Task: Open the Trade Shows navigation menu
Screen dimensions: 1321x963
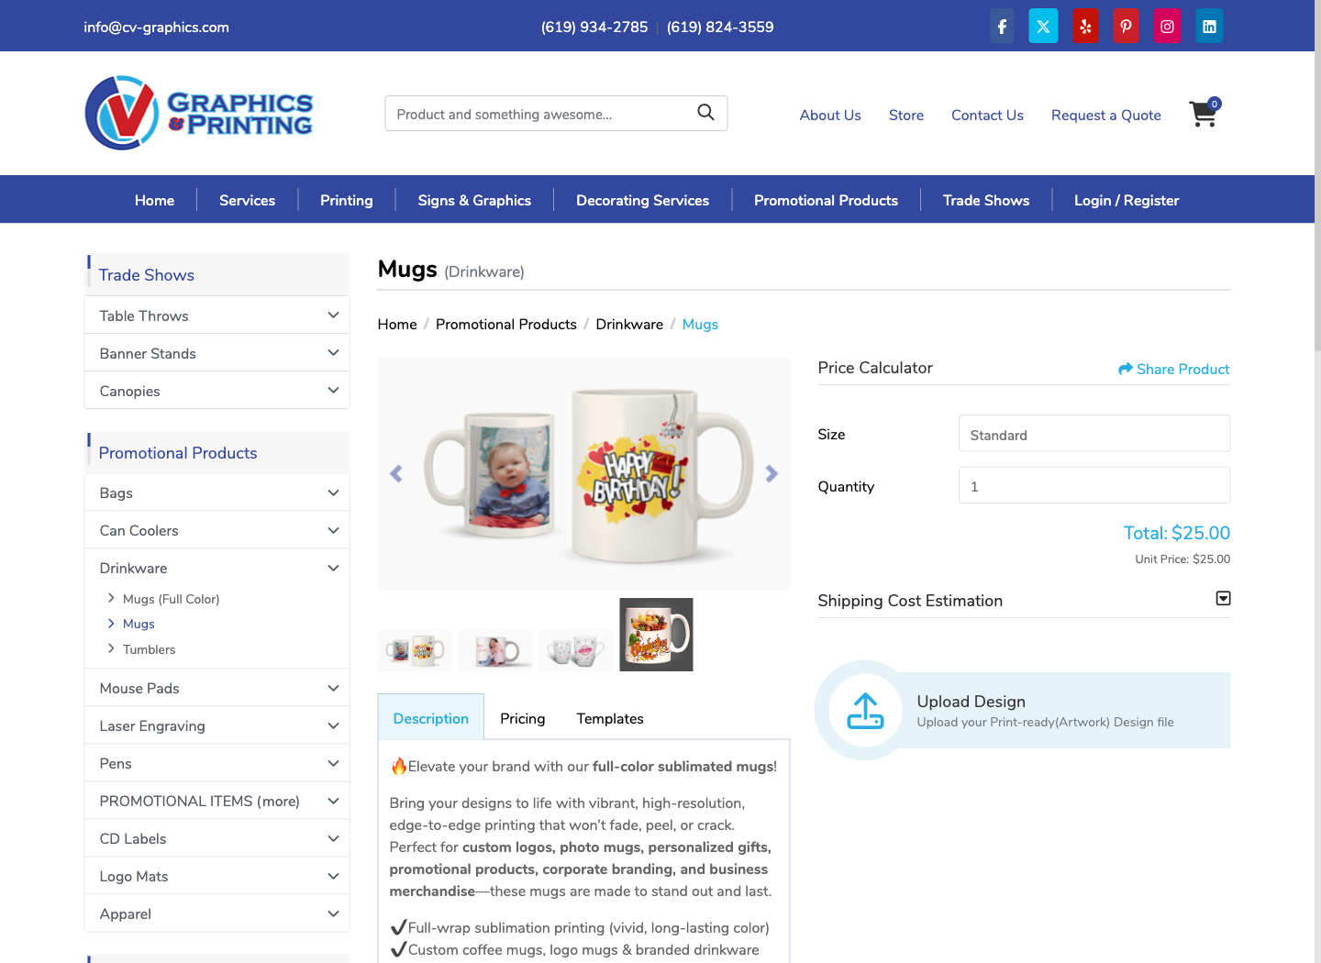Action: point(986,200)
